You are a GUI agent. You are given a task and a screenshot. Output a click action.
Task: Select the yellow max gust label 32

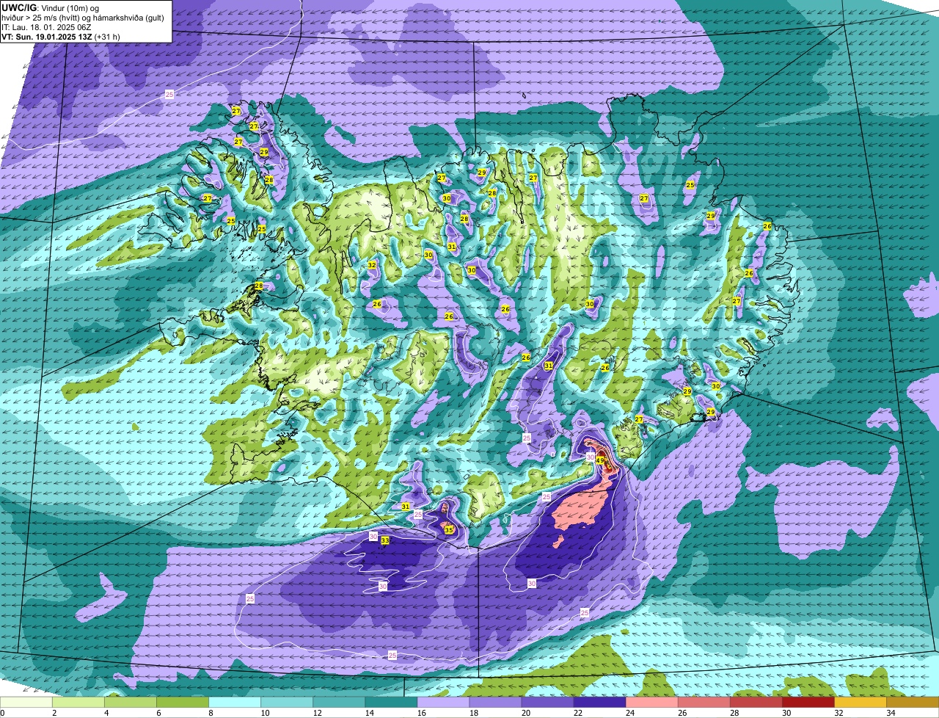pyautogui.click(x=372, y=265)
